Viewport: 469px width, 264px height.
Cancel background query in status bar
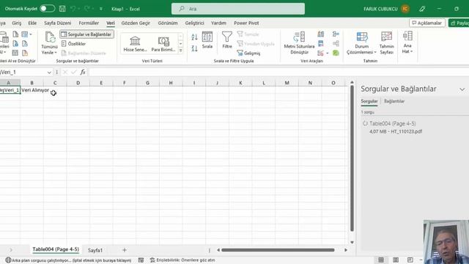coord(68,260)
